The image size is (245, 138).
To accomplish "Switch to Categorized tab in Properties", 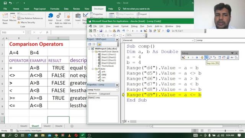I will pyautogui.click(x=105, y=94).
